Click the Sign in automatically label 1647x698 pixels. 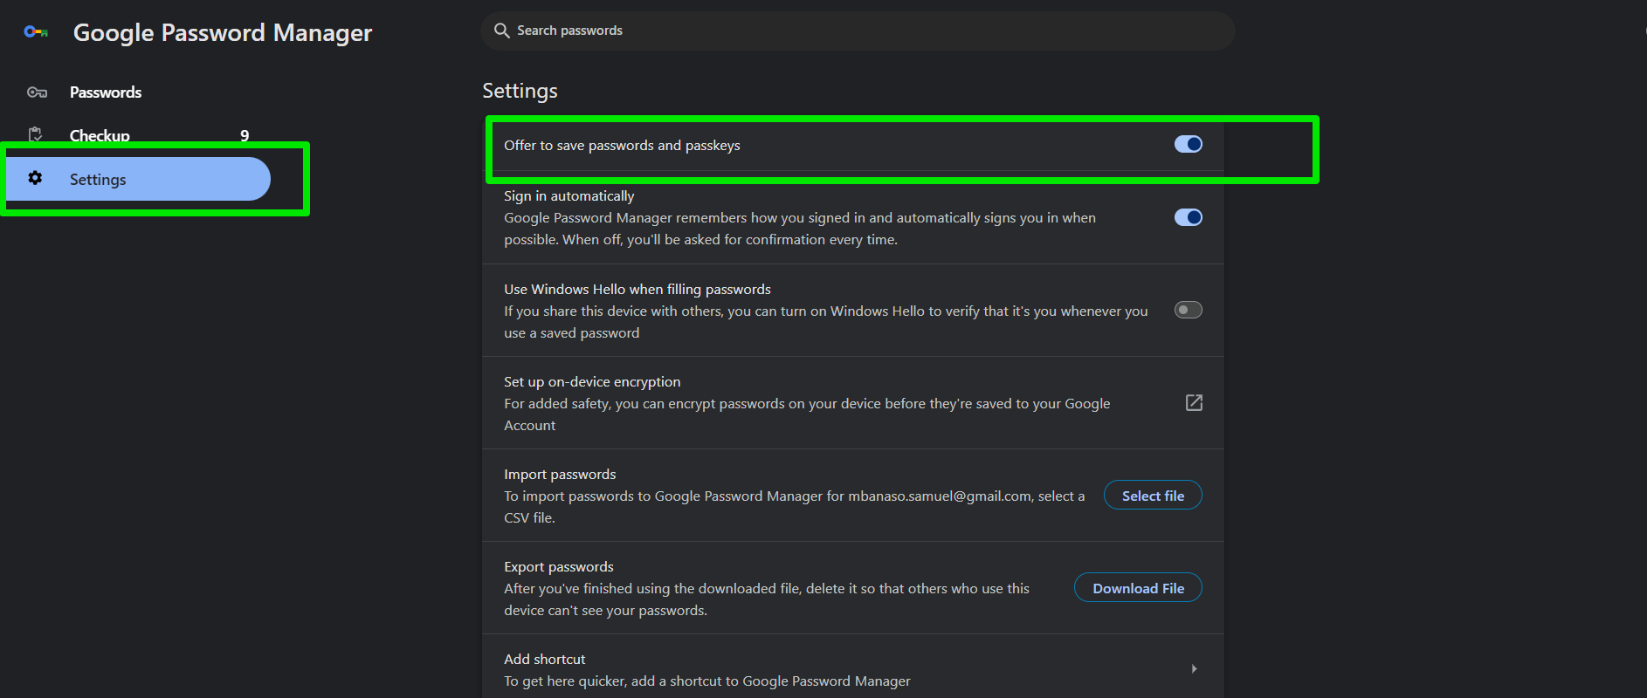[x=569, y=196]
